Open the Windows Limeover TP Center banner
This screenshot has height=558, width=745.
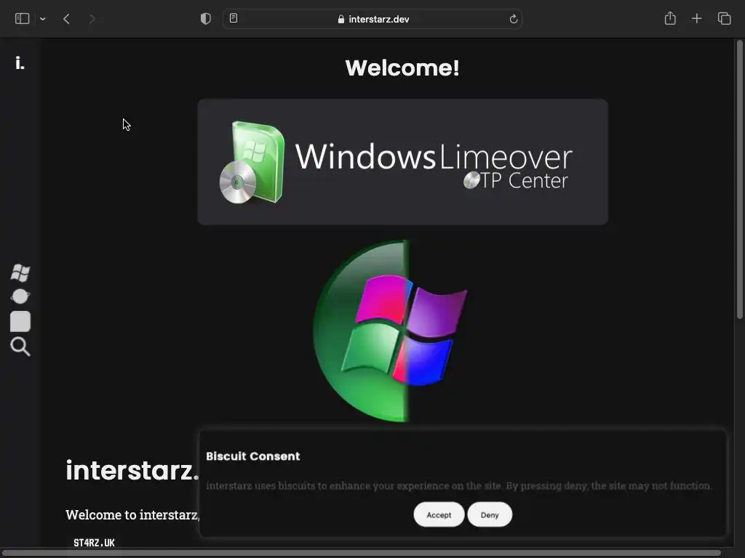(403, 162)
